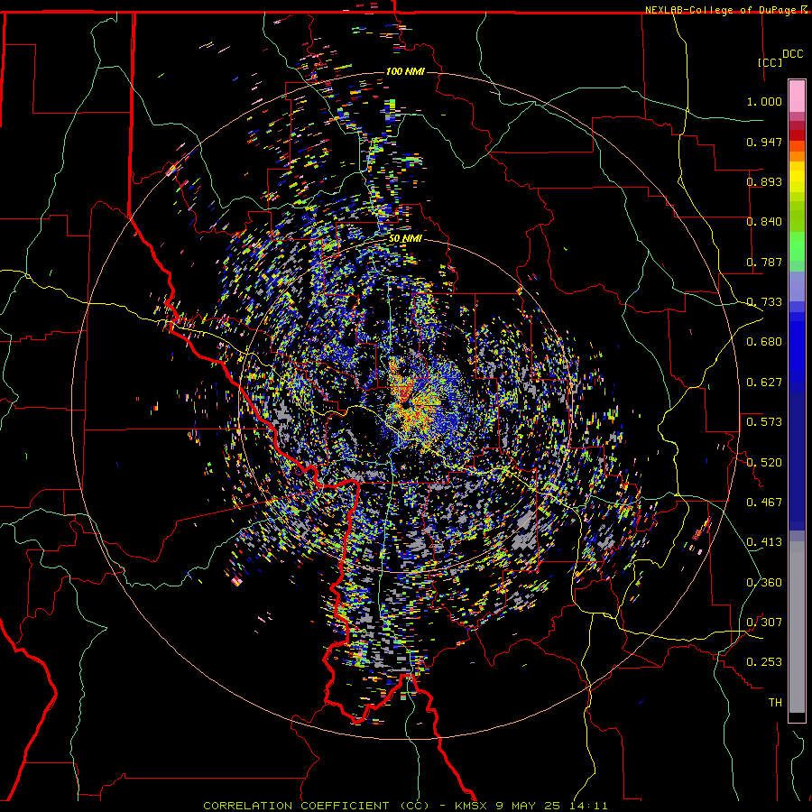This screenshot has width=812, height=812.
Task: Click the 14:11 timestamp in the caption
Action: pyautogui.click(x=591, y=806)
